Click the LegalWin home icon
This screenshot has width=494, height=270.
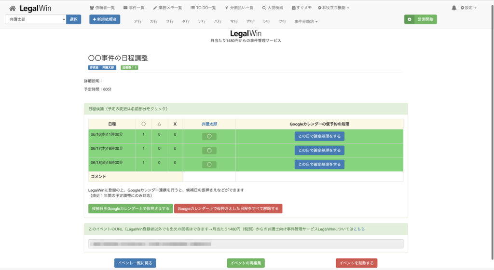[x=13, y=8]
